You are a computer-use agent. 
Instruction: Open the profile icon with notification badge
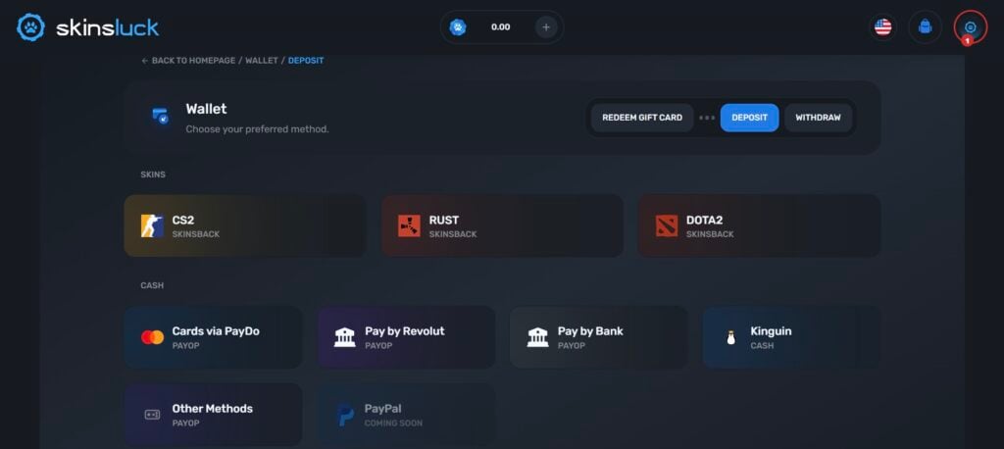[970, 27]
